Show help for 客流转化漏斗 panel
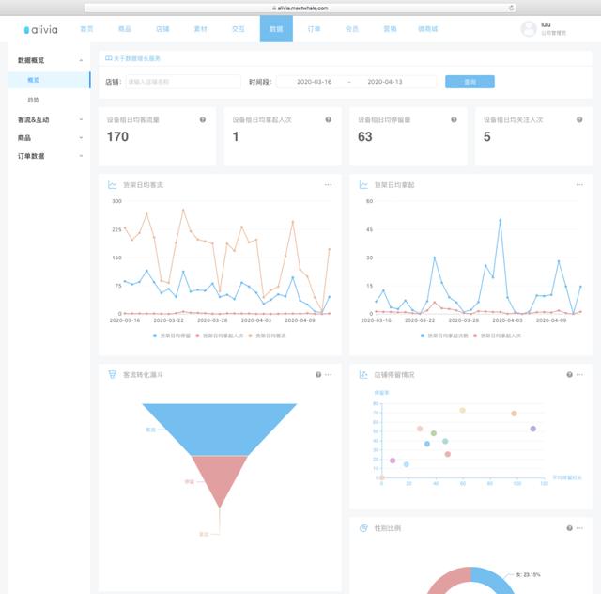 click(x=318, y=374)
